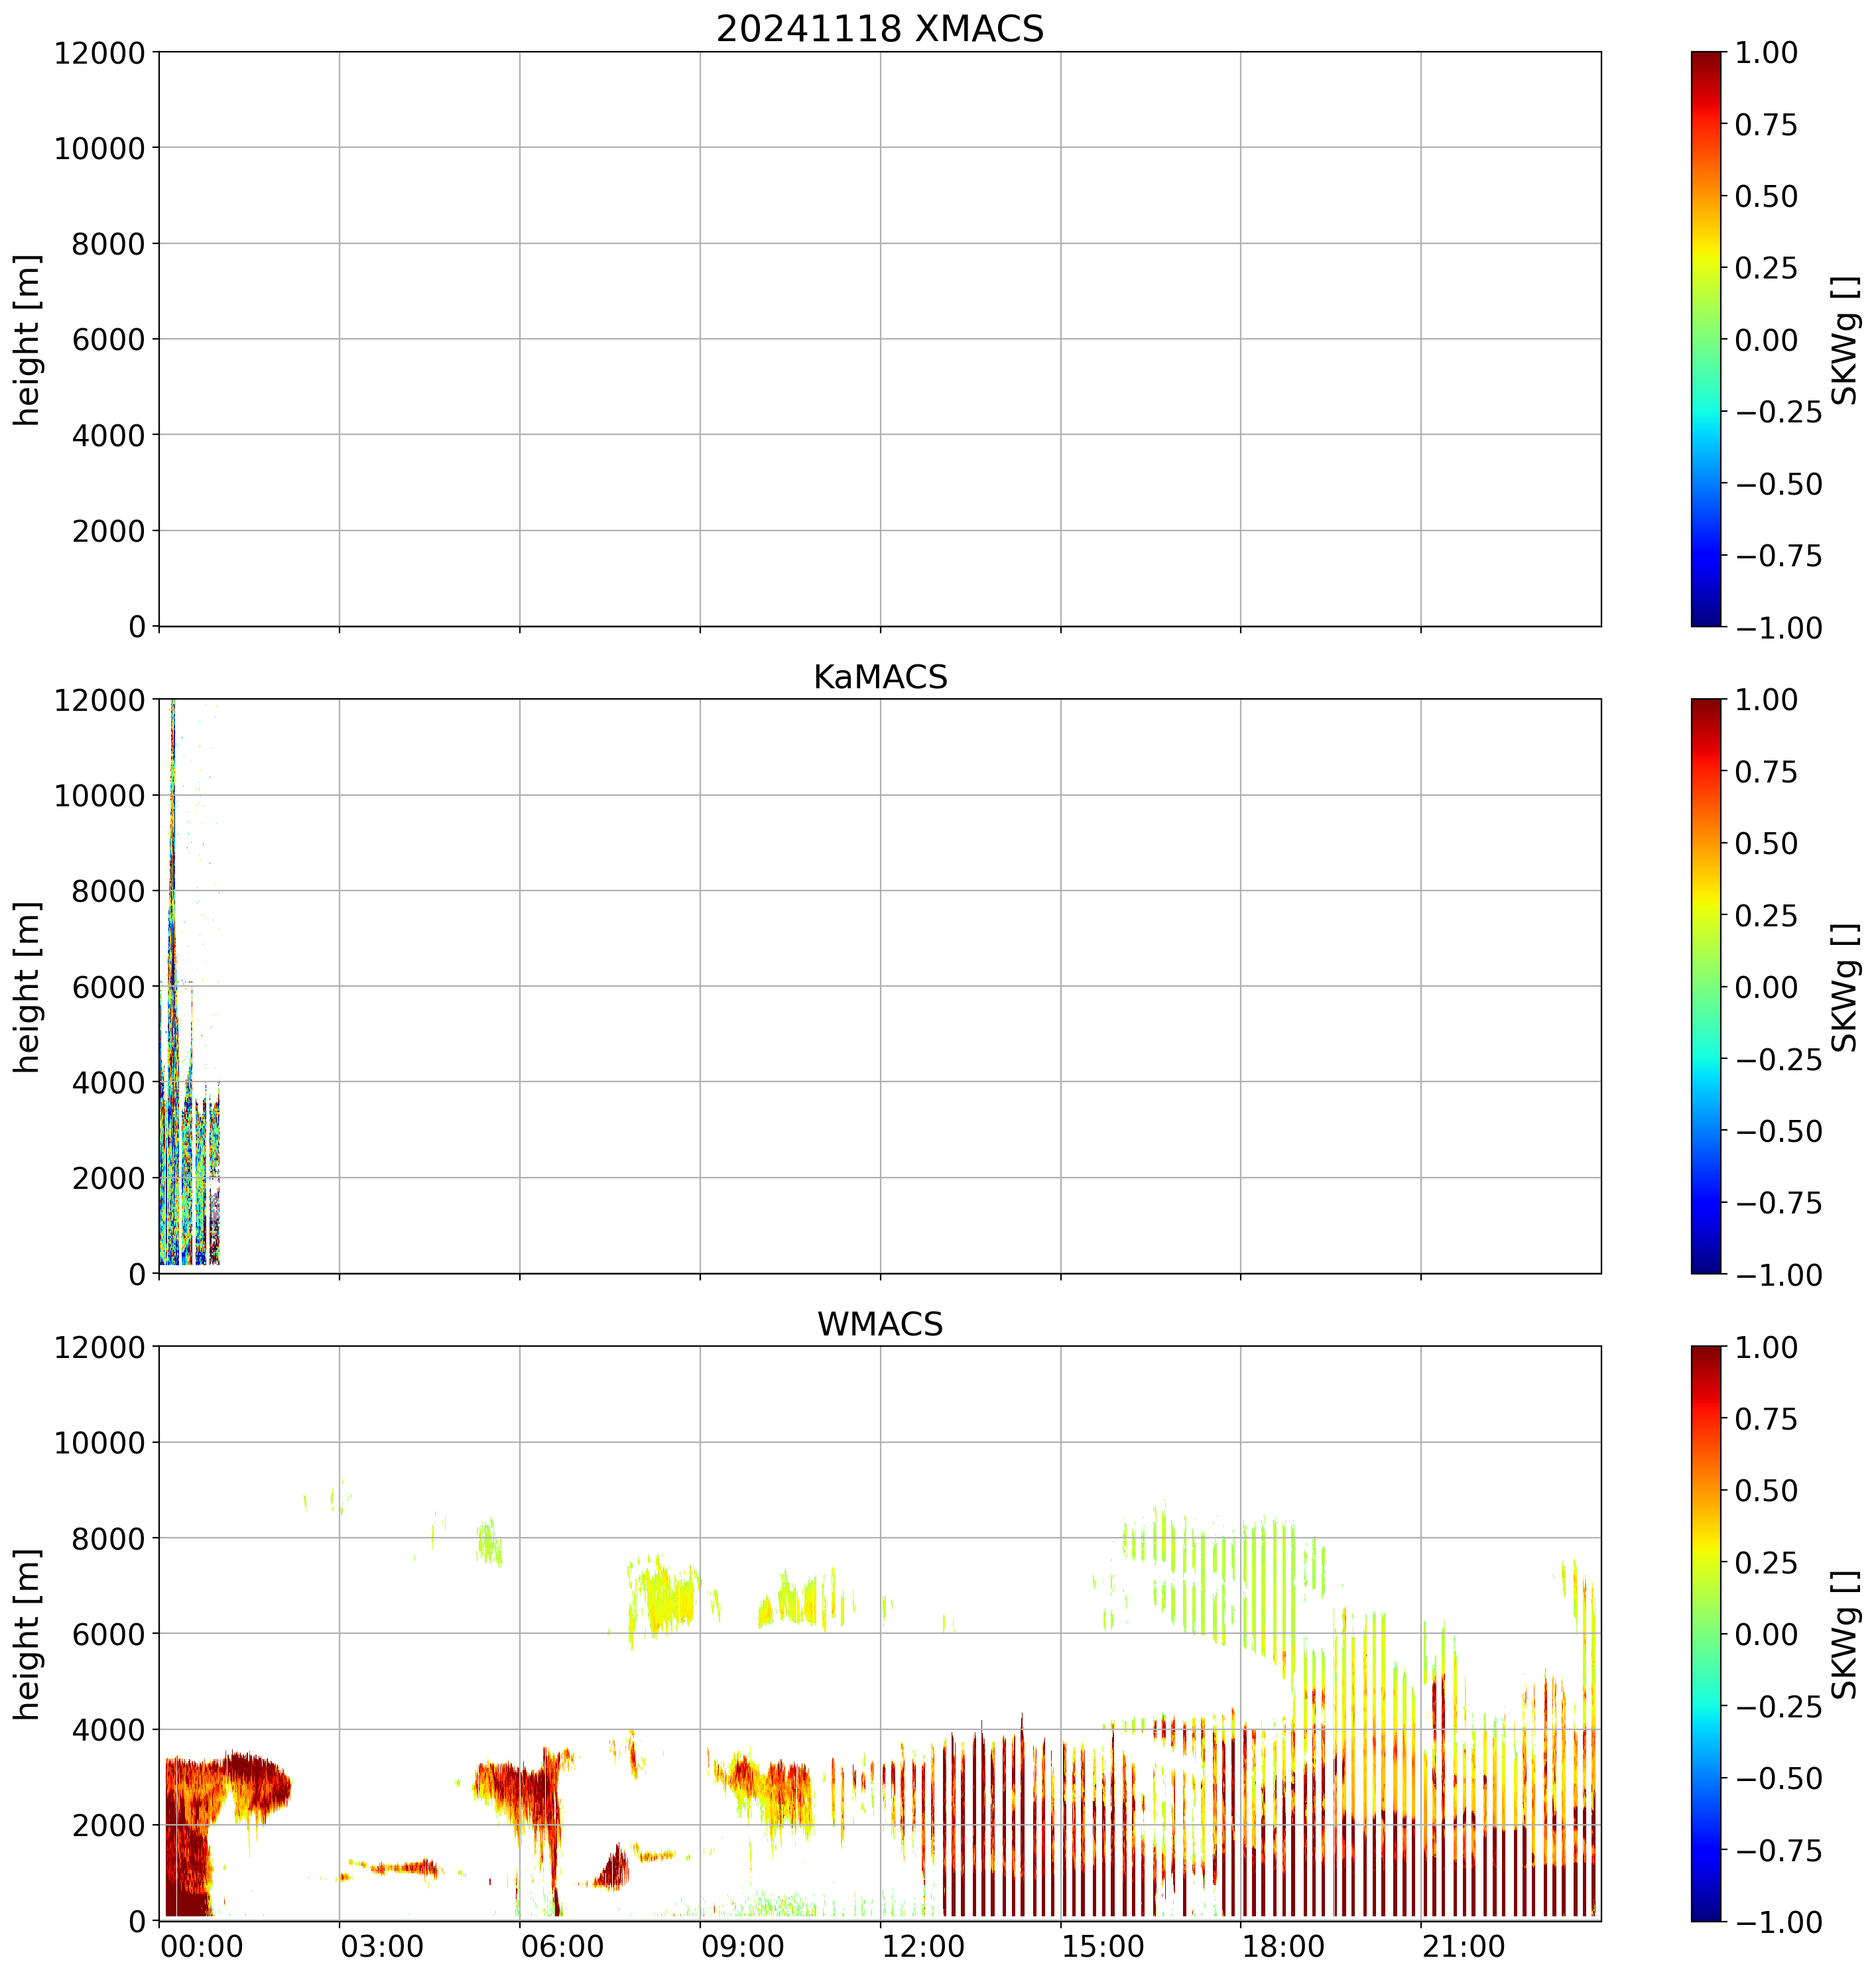1876x1976 pixels.
Task: Click the 8000 tick on the XMACS y-axis
Action: pos(108,244)
